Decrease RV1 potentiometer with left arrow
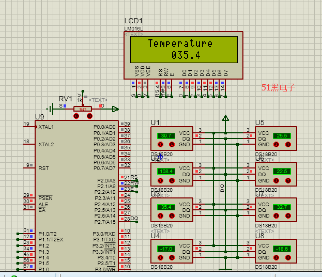This screenshot has height=277, width=322. [76, 116]
